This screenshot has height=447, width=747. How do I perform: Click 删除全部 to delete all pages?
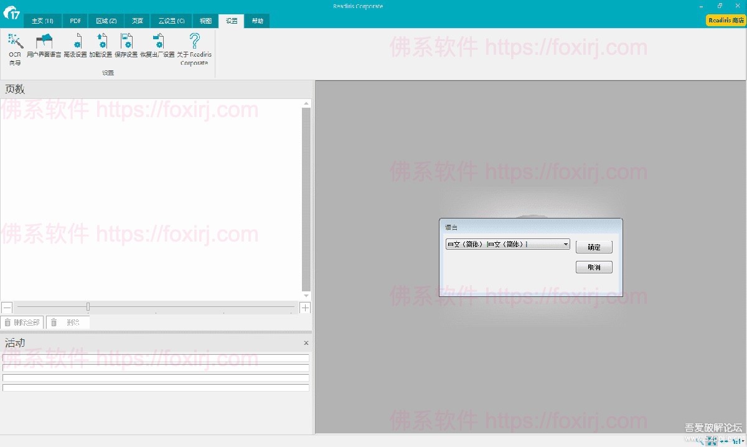click(22, 322)
